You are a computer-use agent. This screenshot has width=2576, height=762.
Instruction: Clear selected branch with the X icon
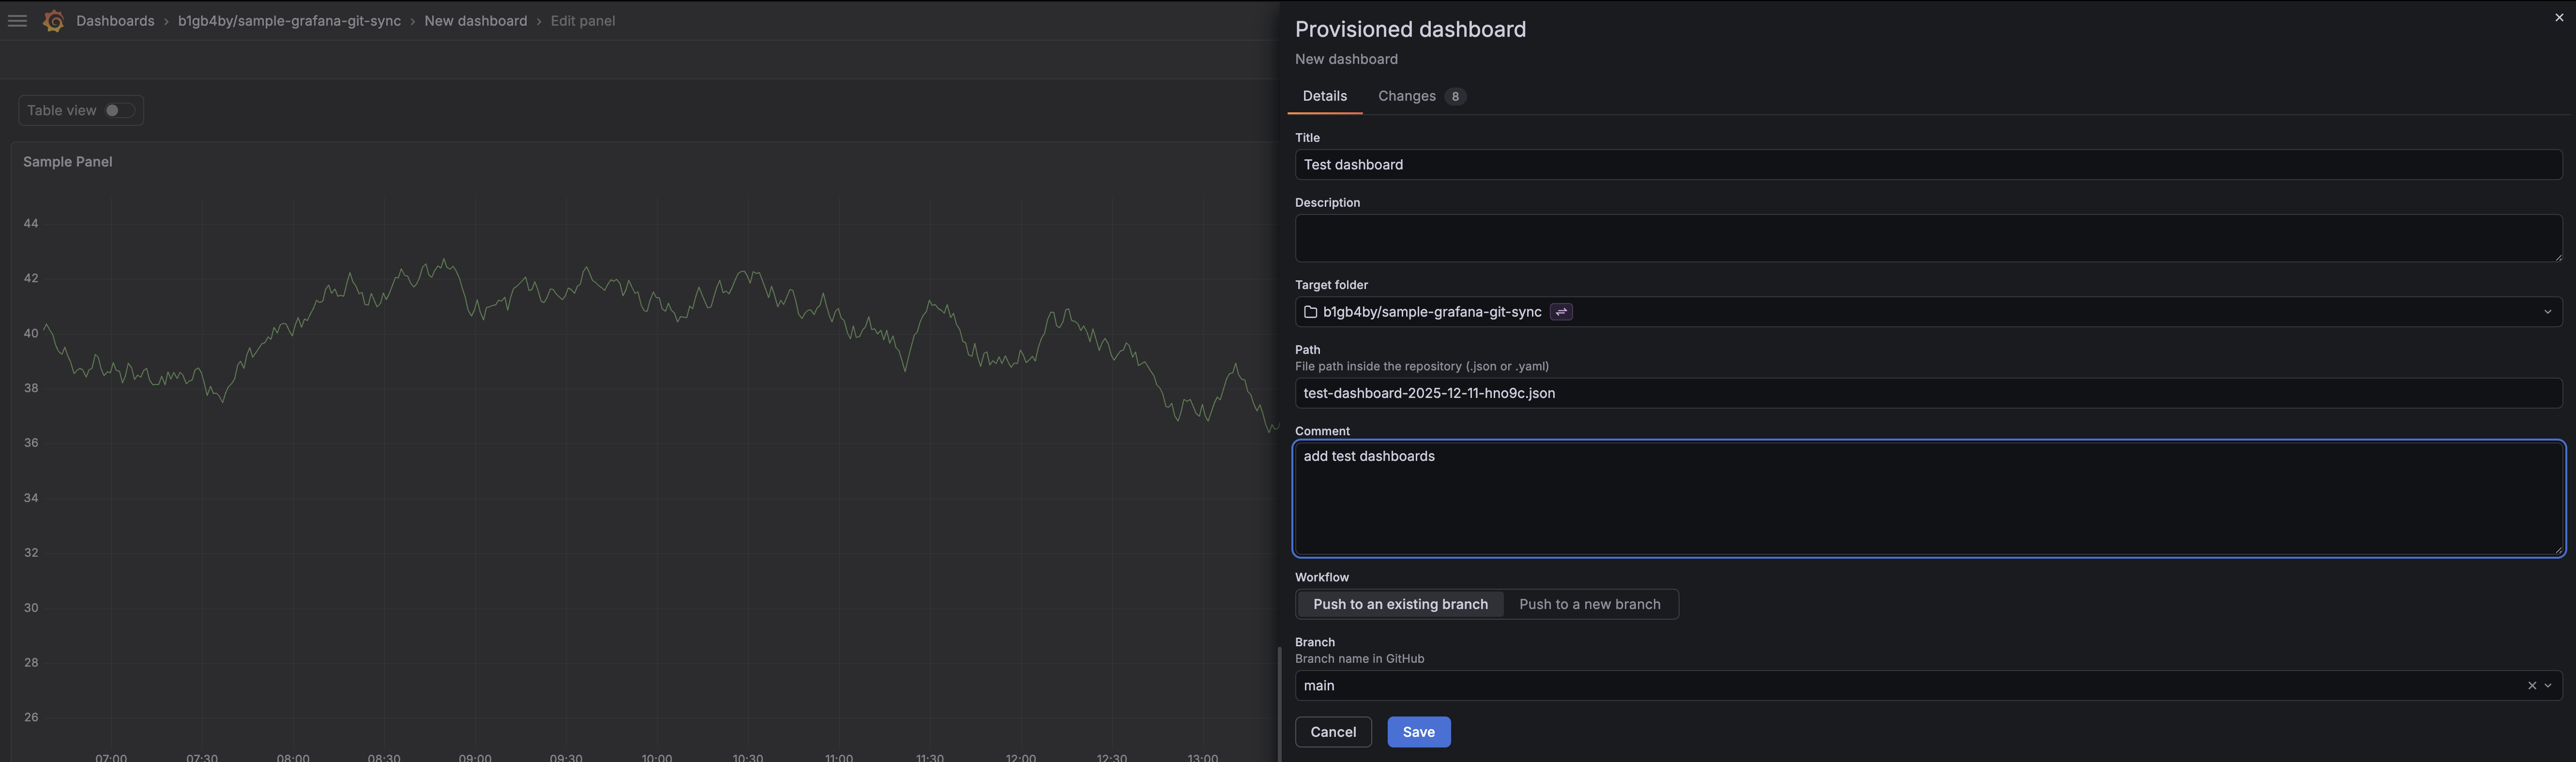2531,686
